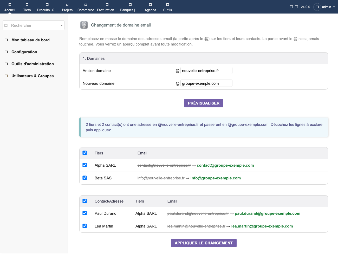Viewport: 338px width, 260px height.
Task: Uncheck the Paul Durand contact checkbox
Action: pyautogui.click(x=85, y=213)
